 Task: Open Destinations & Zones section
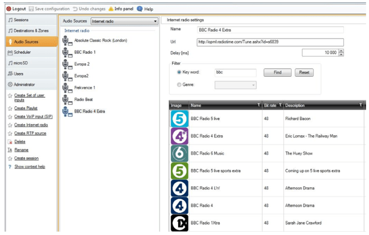coord(32,31)
